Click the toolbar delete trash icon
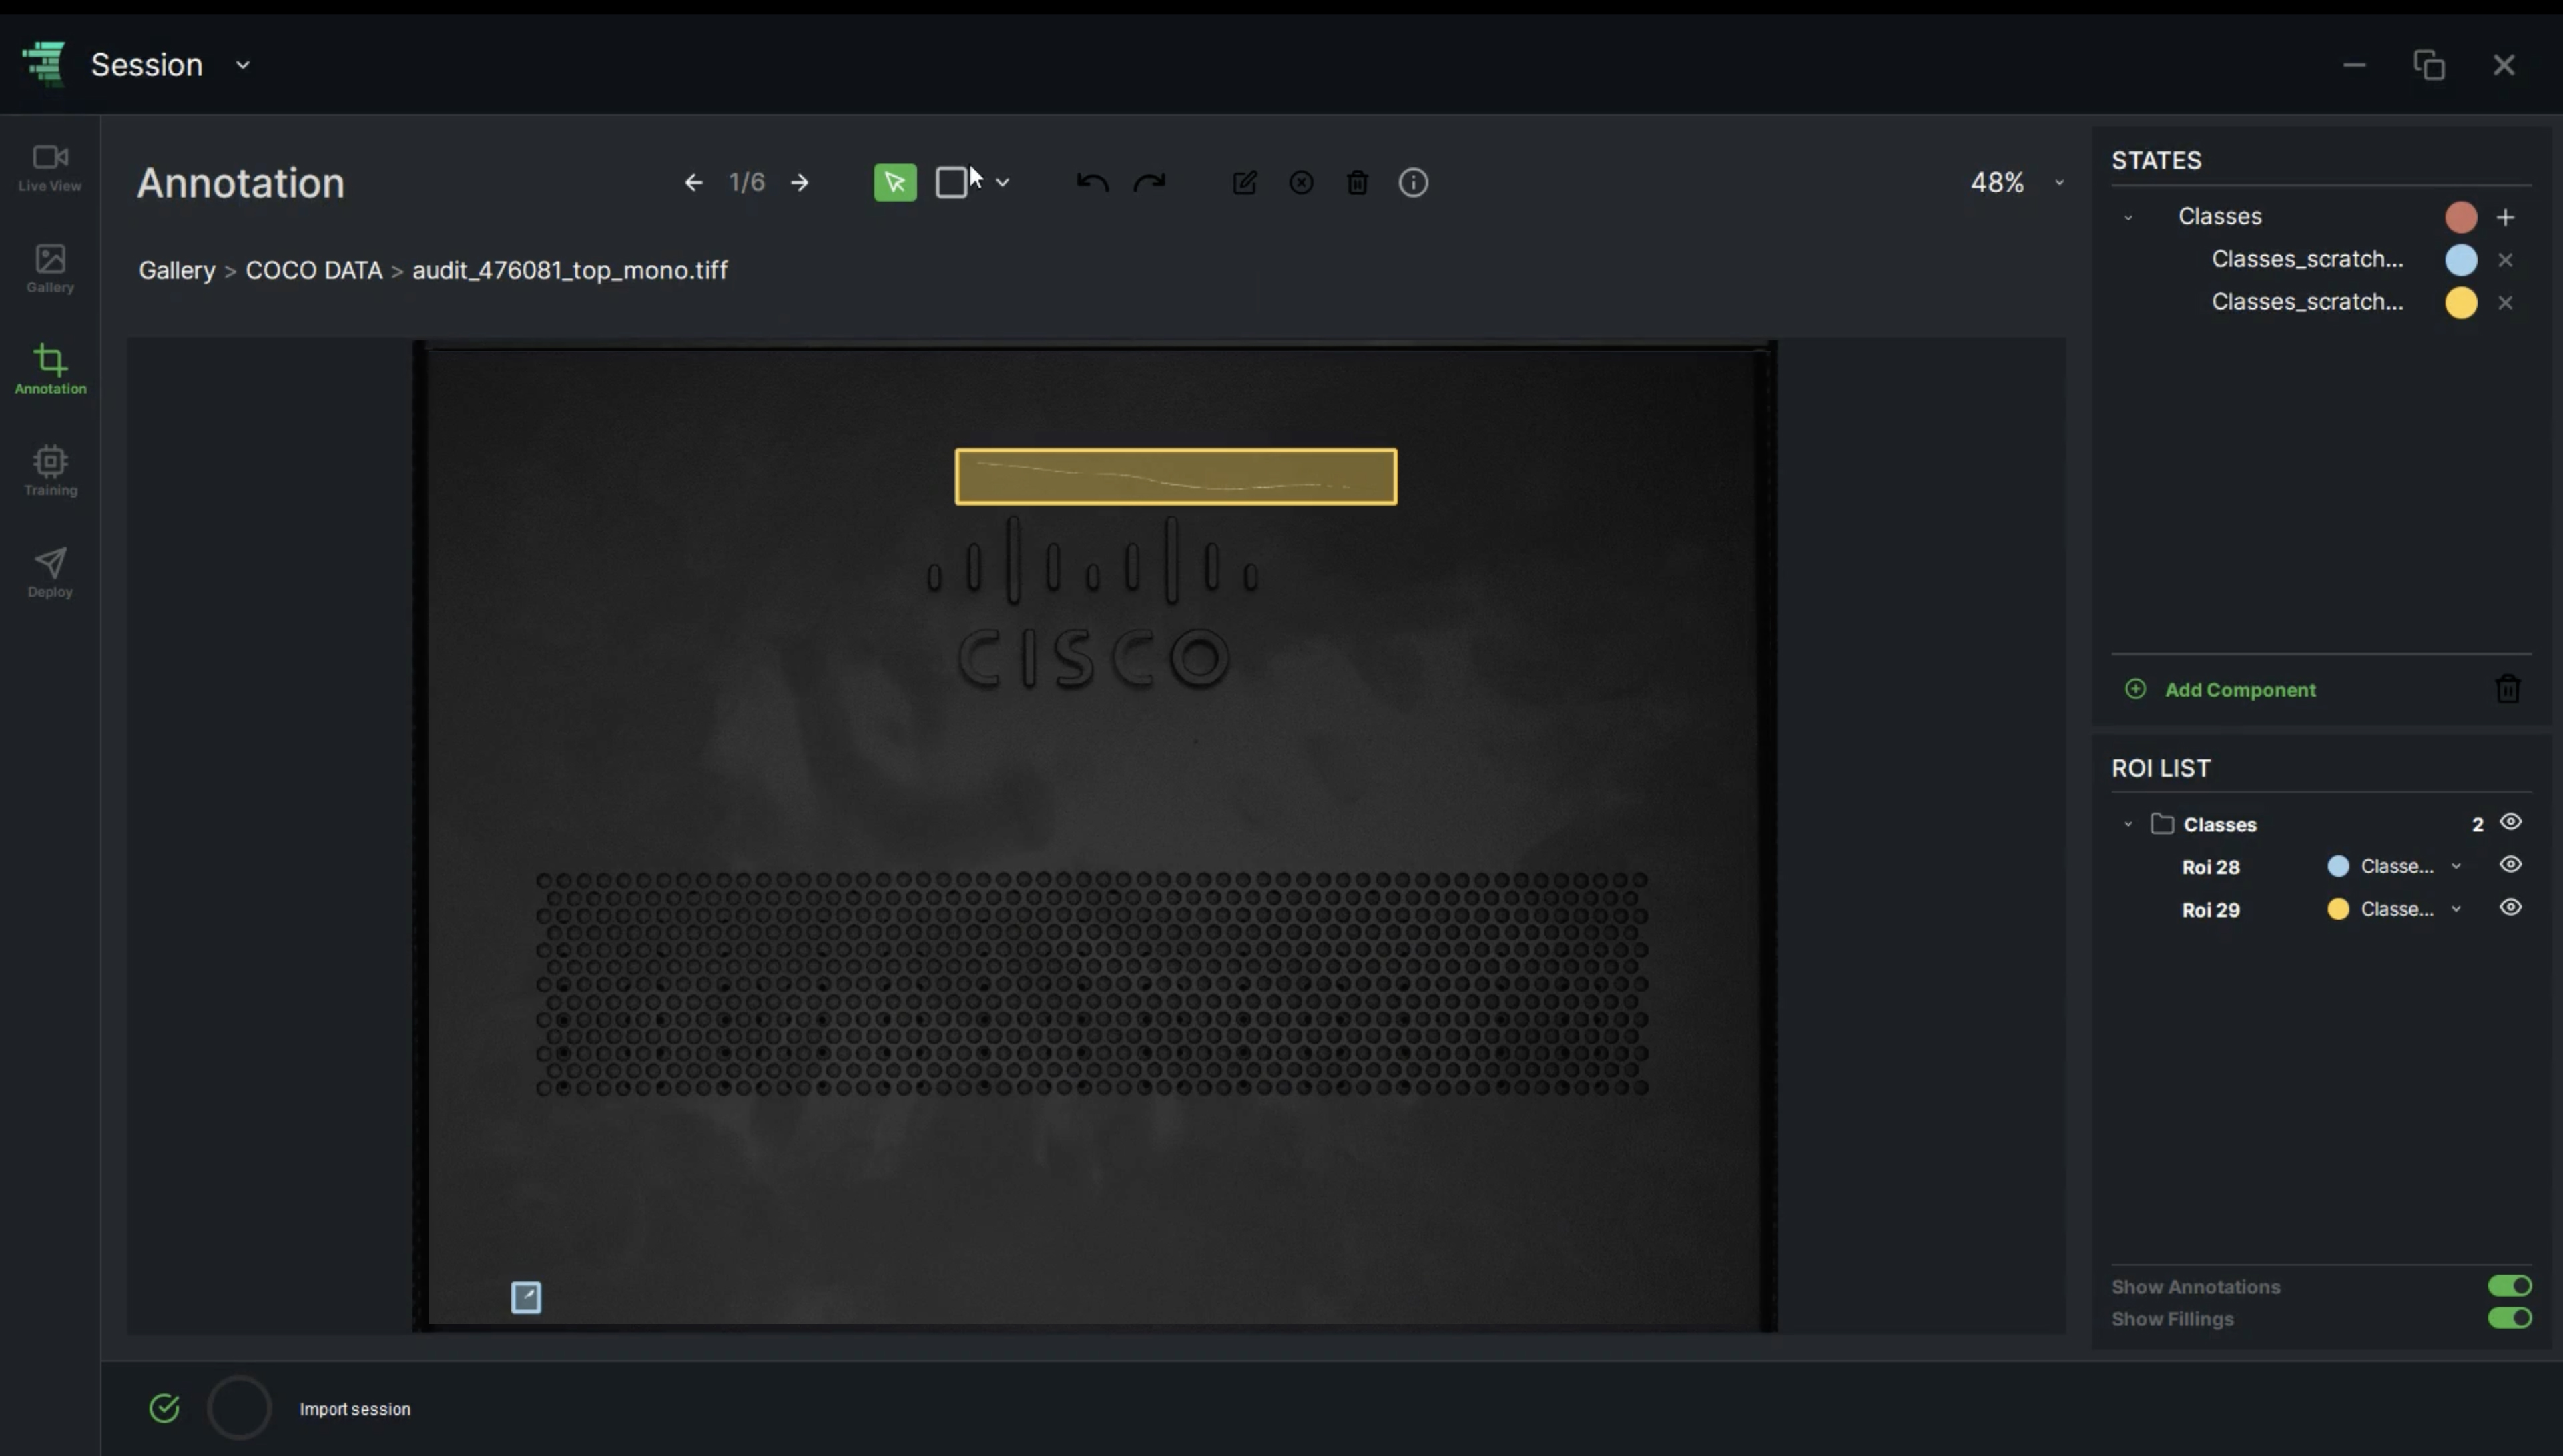The image size is (2563, 1456). (x=1357, y=183)
